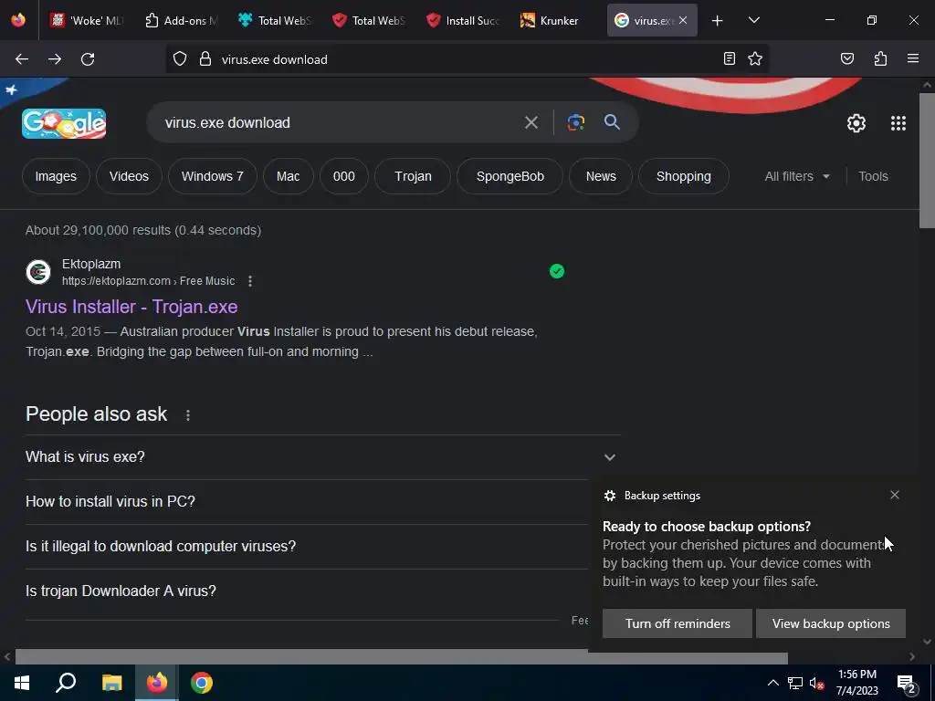Expand 'Is trojan Downloader A virus?'
The width and height of the screenshot is (935, 701).
pos(307,591)
